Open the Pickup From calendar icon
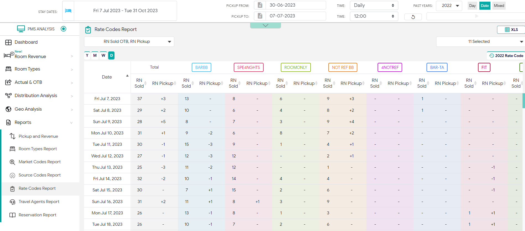The width and height of the screenshot is (525, 231). tap(260, 5)
